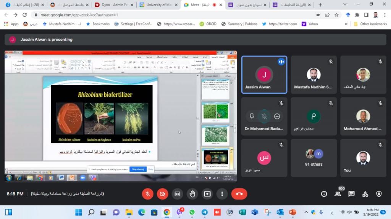Show the participants list
The height and width of the screenshot is (219, 391).
point(338,194)
